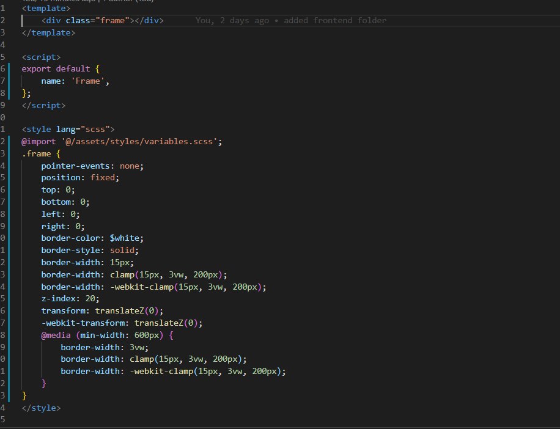Screen dimensions: 560x429
Task: Click git blame text 'added frontend folder'
Action: pos(335,20)
